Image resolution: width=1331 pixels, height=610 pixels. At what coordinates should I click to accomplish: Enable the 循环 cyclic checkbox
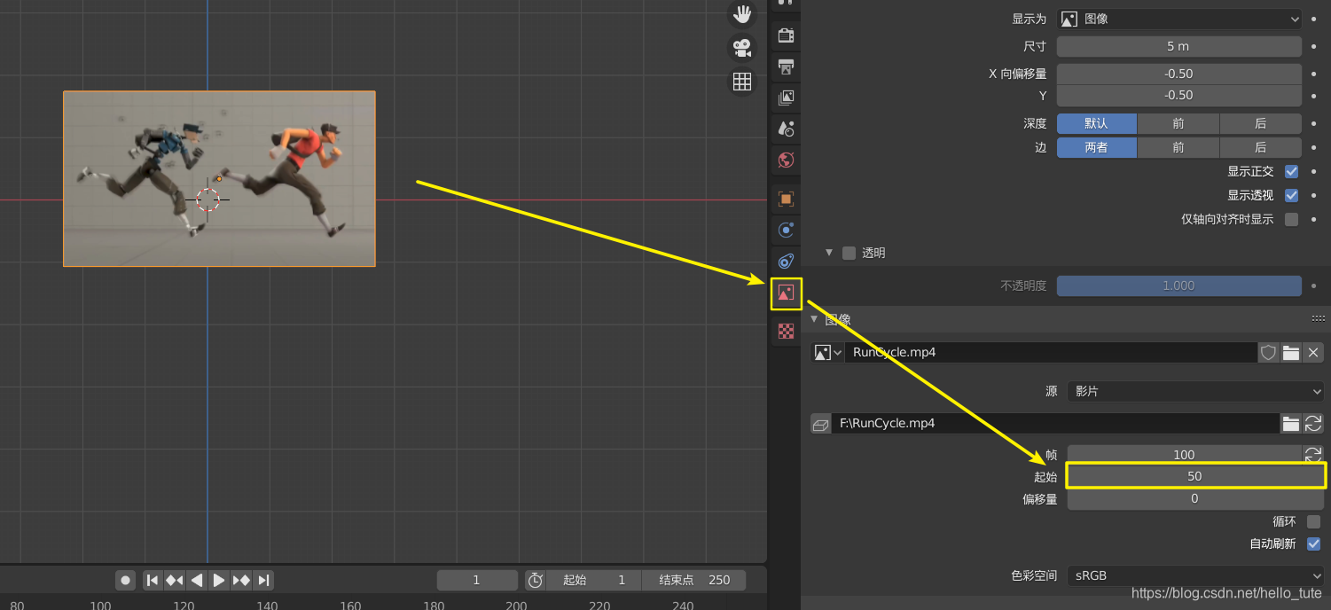click(1313, 521)
